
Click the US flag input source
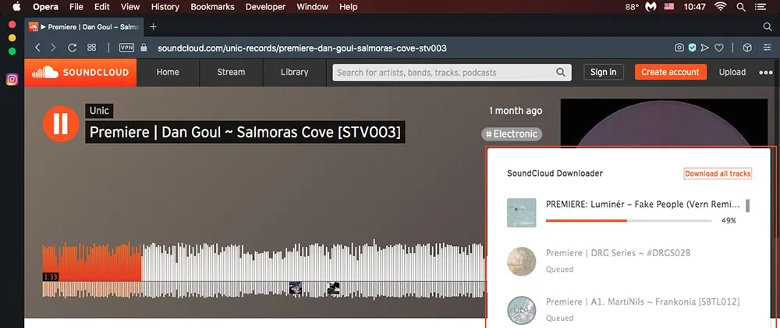pyautogui.click(x=669, y=7)
